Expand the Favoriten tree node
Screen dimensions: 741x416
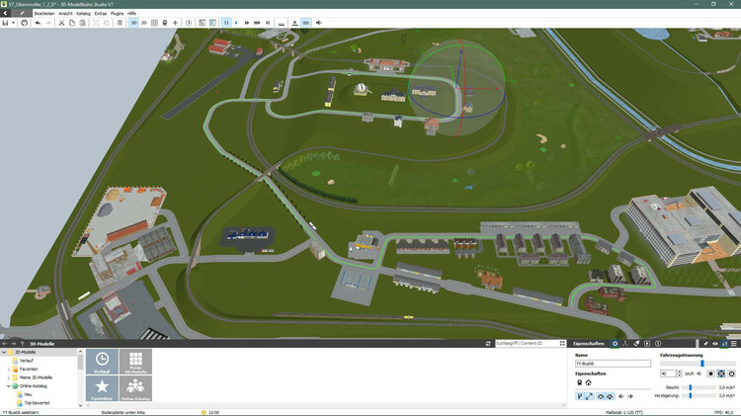[x=9, y=369]
